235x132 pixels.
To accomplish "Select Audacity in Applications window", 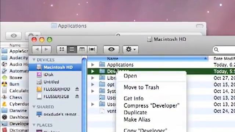I will (19, 58).
